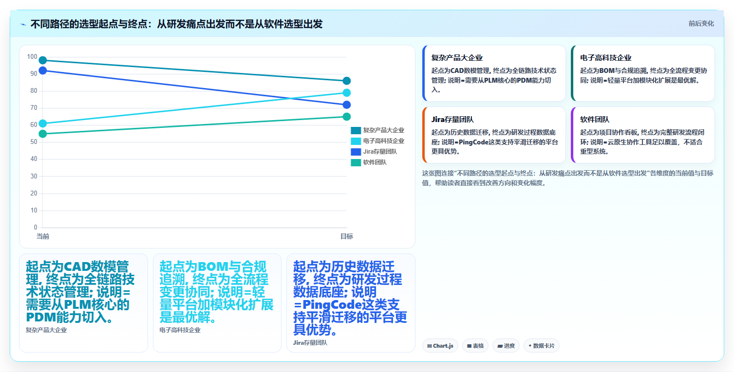Click the main title 不同路径的选型起点与终点
Viewport: 734px width, 372px height.
[x=176, y=24]
